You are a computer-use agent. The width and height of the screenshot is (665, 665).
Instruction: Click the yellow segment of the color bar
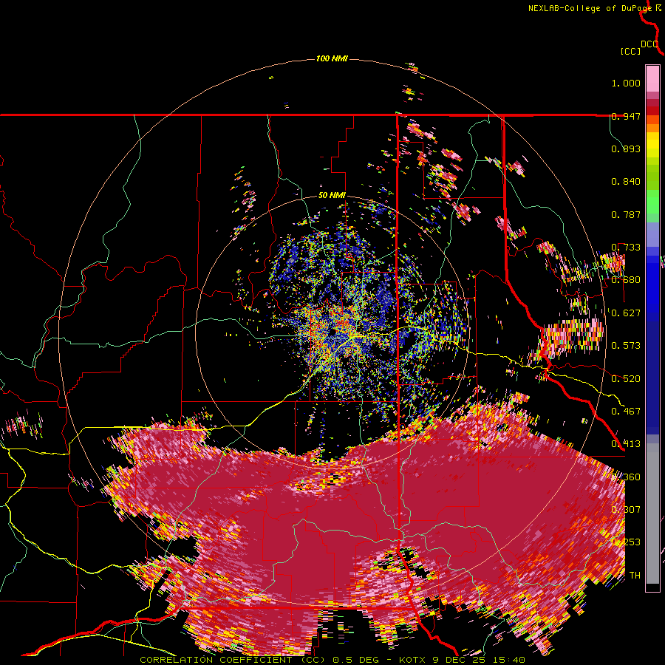(652, 145)
